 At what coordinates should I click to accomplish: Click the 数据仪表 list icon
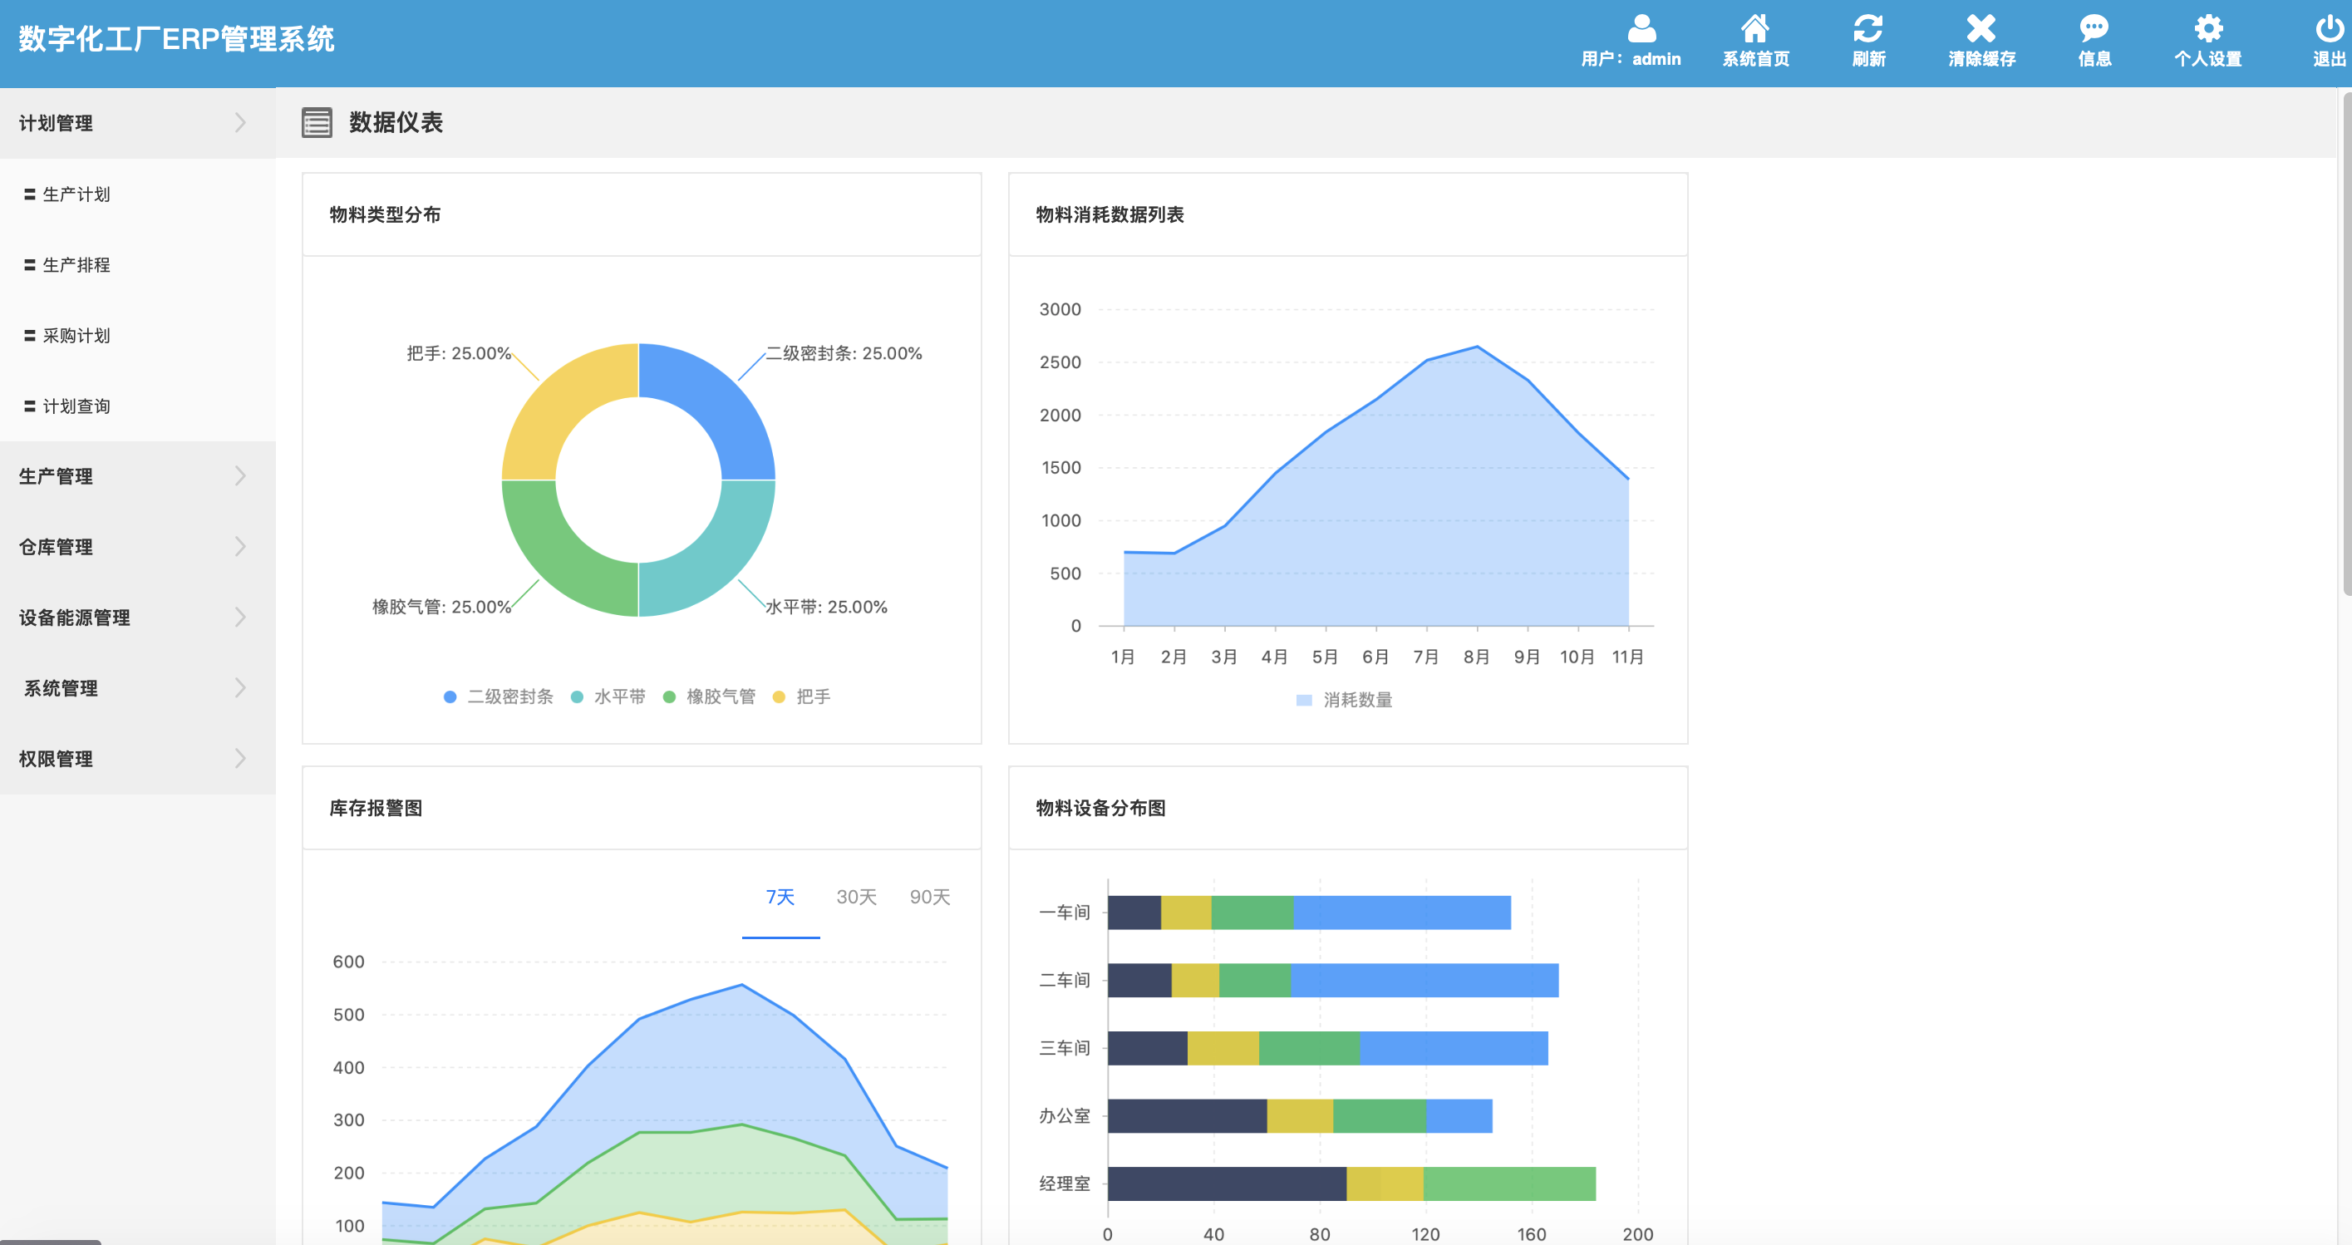tap(317, 122)
